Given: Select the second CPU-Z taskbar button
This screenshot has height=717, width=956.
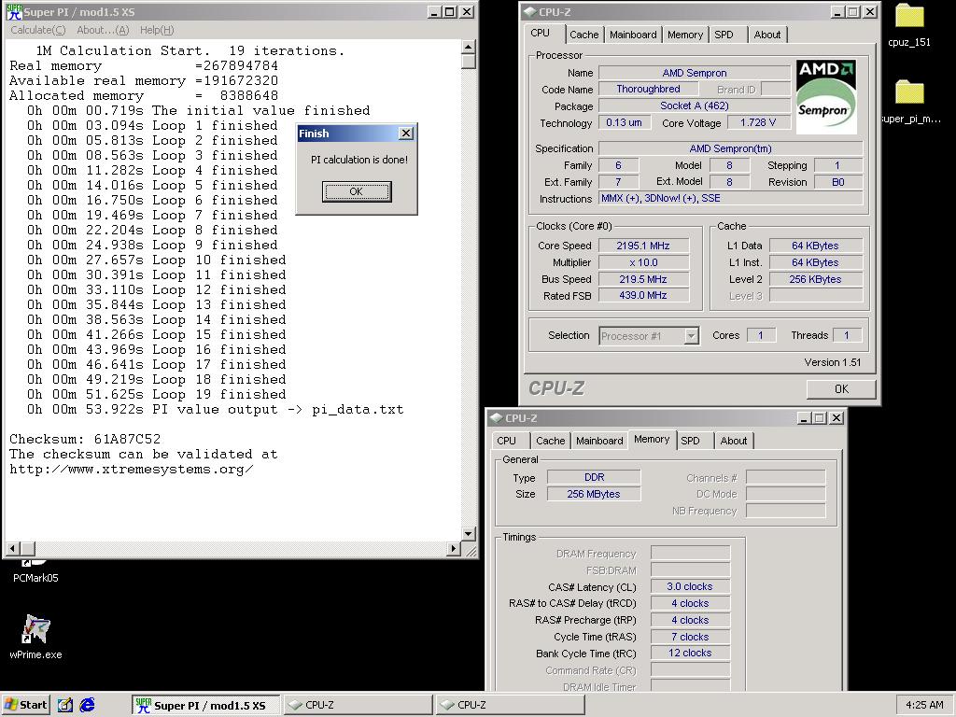Looking at the screenshot, I should [510, 705].
